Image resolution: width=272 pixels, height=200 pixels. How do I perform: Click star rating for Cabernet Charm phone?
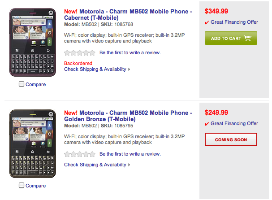pos(80,52)
